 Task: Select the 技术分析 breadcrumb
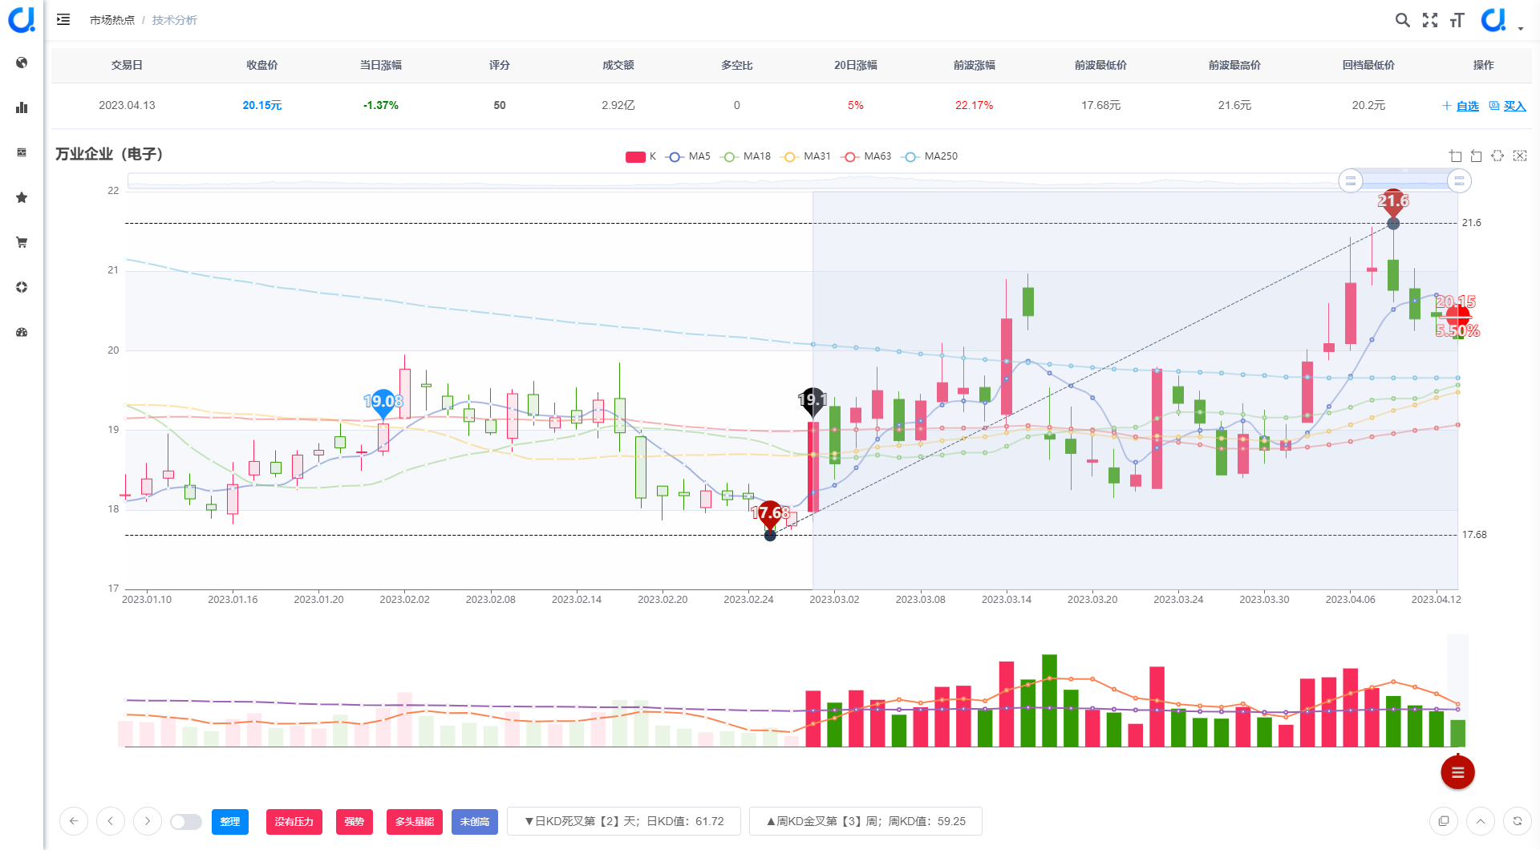175,20
